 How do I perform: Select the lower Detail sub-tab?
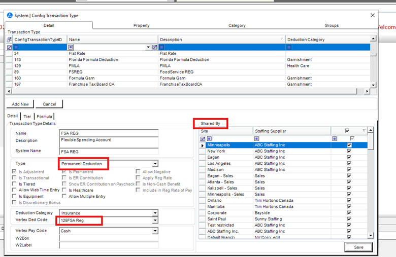pyautogui.click(x=13, y=116)
